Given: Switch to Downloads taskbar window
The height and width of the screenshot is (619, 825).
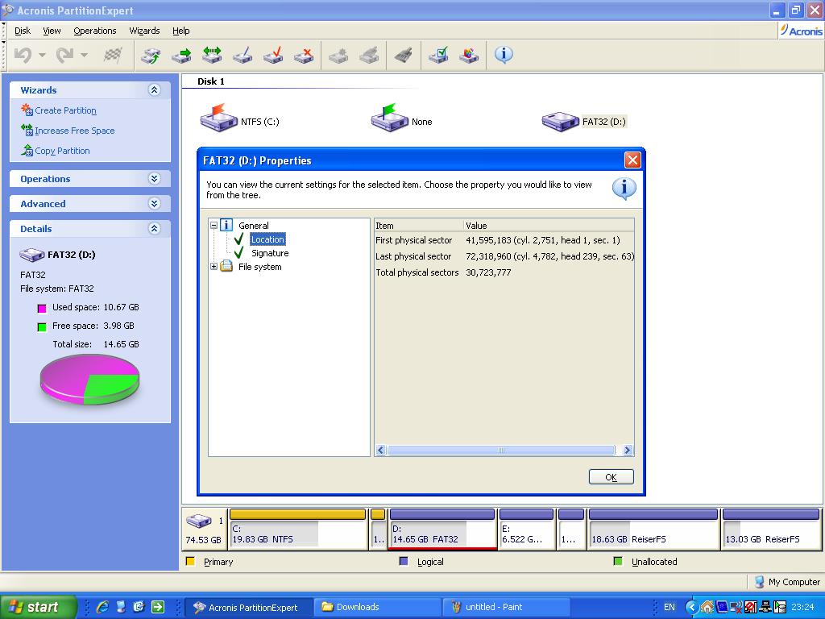Looking at the screenshot, I should (x=377, y=607).
